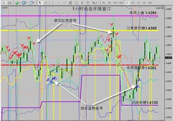Select the Fibonacci retracement tool
The image size is (174, 121).
tap(76, 3)
